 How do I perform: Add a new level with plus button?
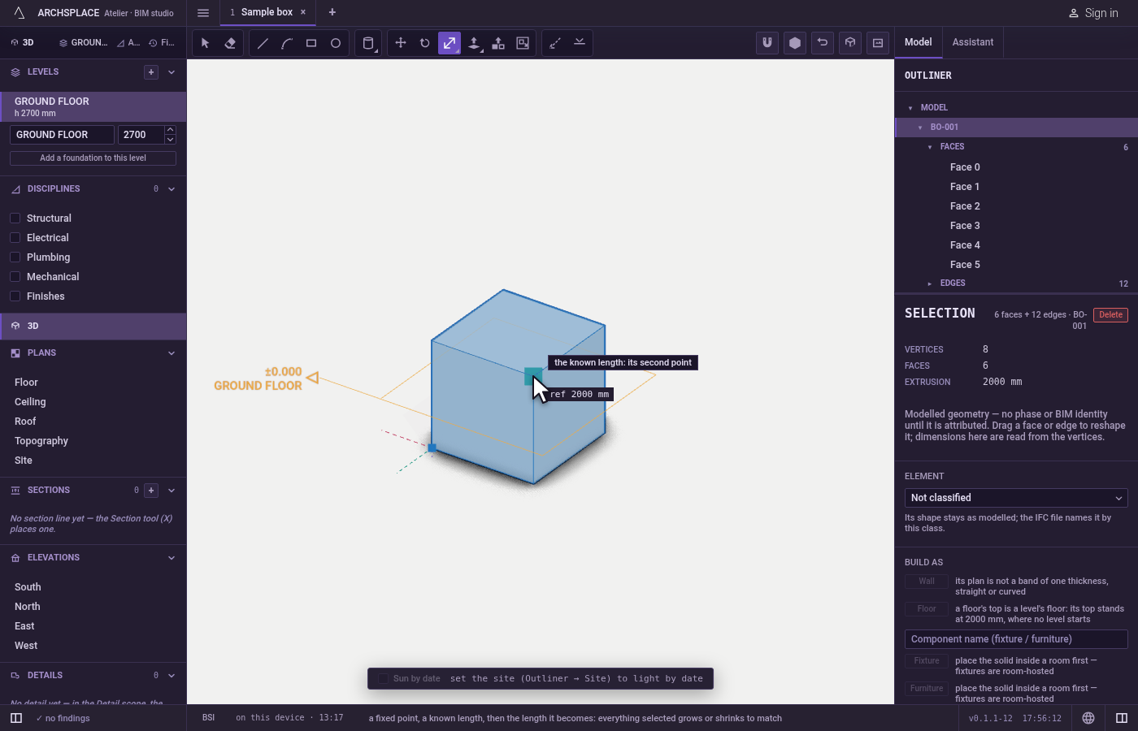151,72
